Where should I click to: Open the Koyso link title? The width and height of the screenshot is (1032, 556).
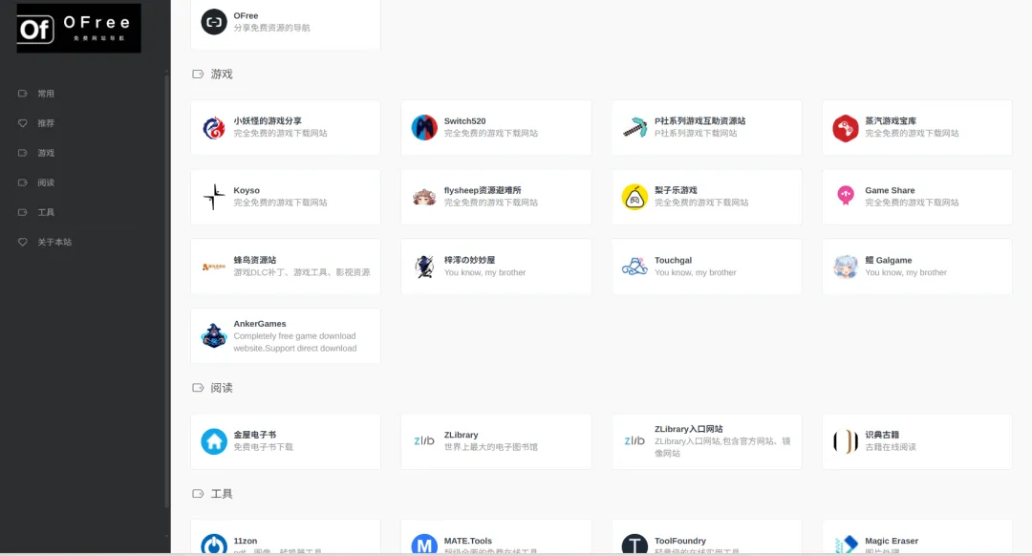click(x=247, y=190)
